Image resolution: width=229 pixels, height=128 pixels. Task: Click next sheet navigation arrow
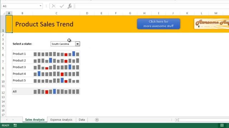(13, 120)
